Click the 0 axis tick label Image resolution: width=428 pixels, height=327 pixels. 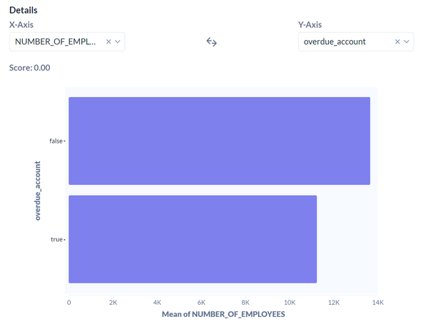pos(68,303)
